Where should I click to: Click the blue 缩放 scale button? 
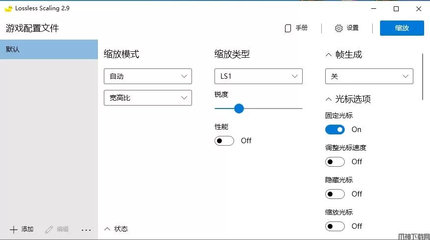402,28
